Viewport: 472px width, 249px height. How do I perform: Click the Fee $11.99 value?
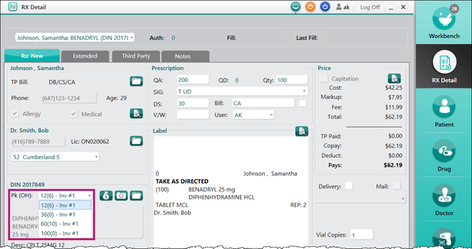pyautogui.click(x=394, y=107)
